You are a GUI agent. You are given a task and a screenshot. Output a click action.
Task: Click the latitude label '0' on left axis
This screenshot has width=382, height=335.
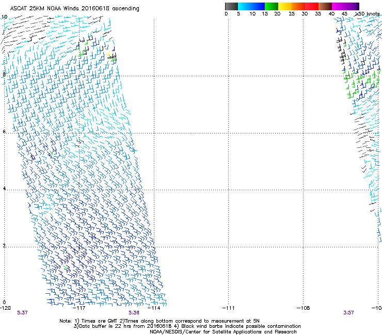point(4,303)
